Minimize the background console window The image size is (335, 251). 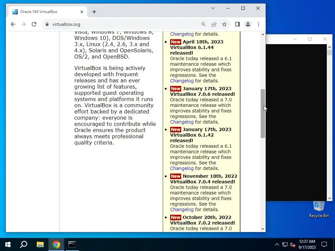295,39
